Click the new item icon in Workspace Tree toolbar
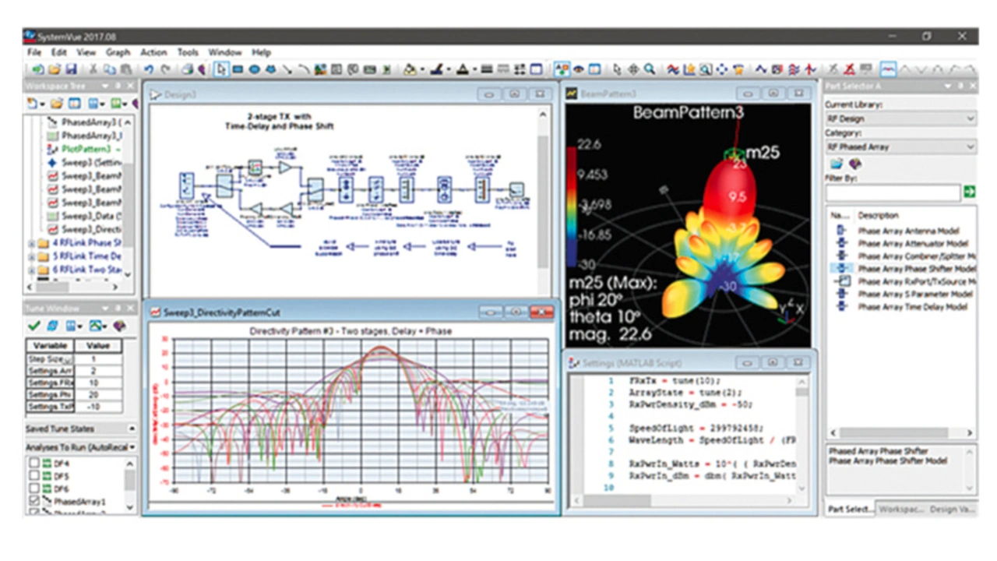Screen dimensions: 997x561 point(33,103)
